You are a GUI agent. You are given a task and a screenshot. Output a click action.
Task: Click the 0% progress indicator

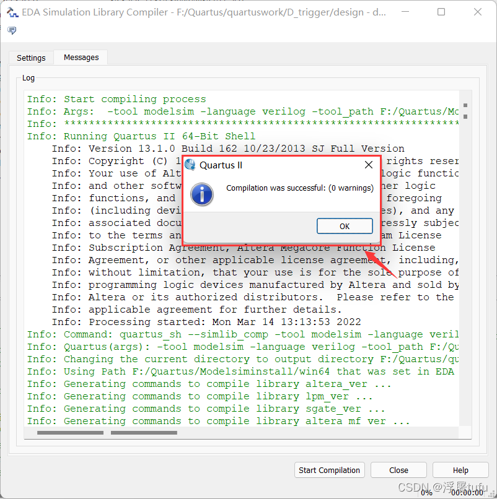pyautogui.click(x=426, y=493)
